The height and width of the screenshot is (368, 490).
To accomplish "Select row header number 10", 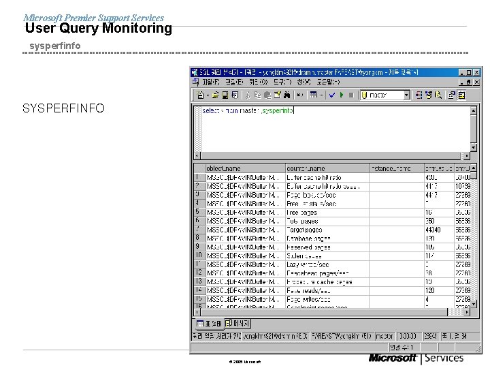I will [x=199, y=256].
